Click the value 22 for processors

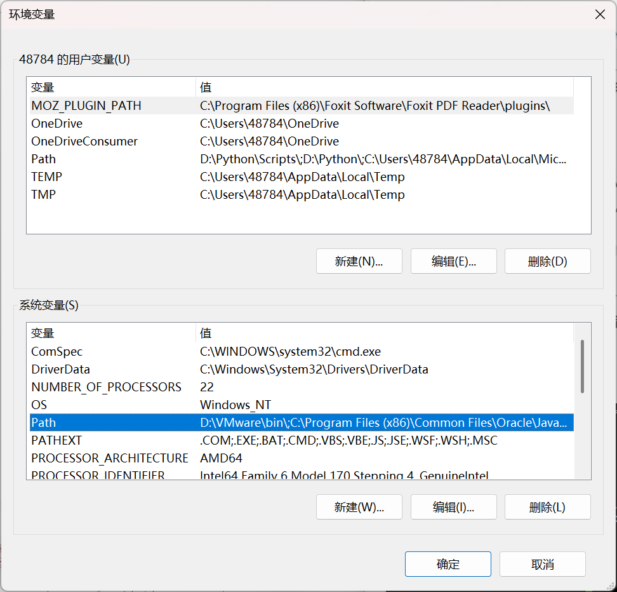pyautogui.click(x=206, y=387)
